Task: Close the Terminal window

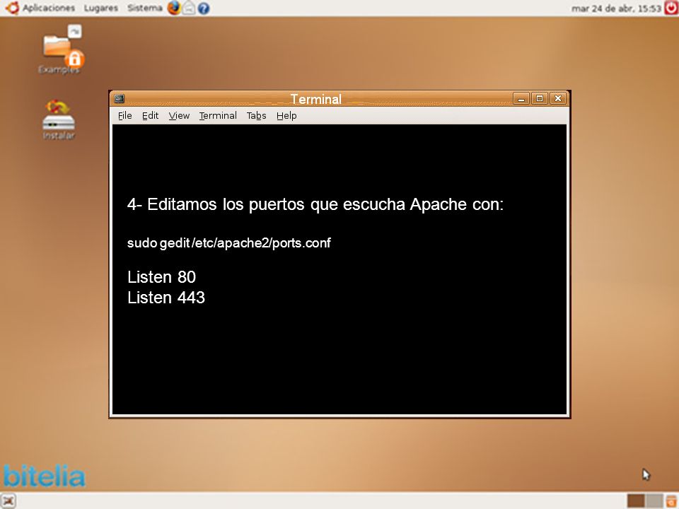Action: pyautogui.click(x=558, y=99)
